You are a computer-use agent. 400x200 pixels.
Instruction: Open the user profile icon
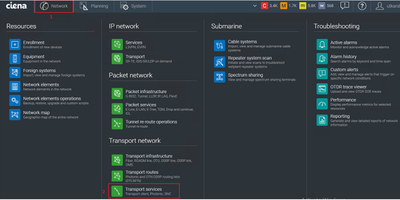pyautogui.click(x=379, y=6)
